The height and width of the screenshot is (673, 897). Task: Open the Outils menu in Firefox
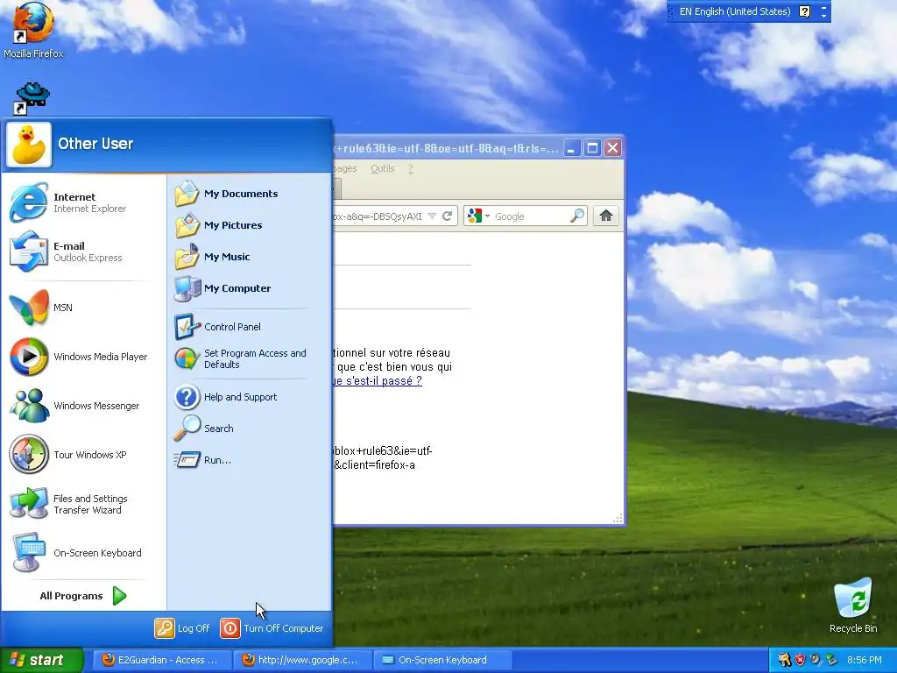(383, 168)
